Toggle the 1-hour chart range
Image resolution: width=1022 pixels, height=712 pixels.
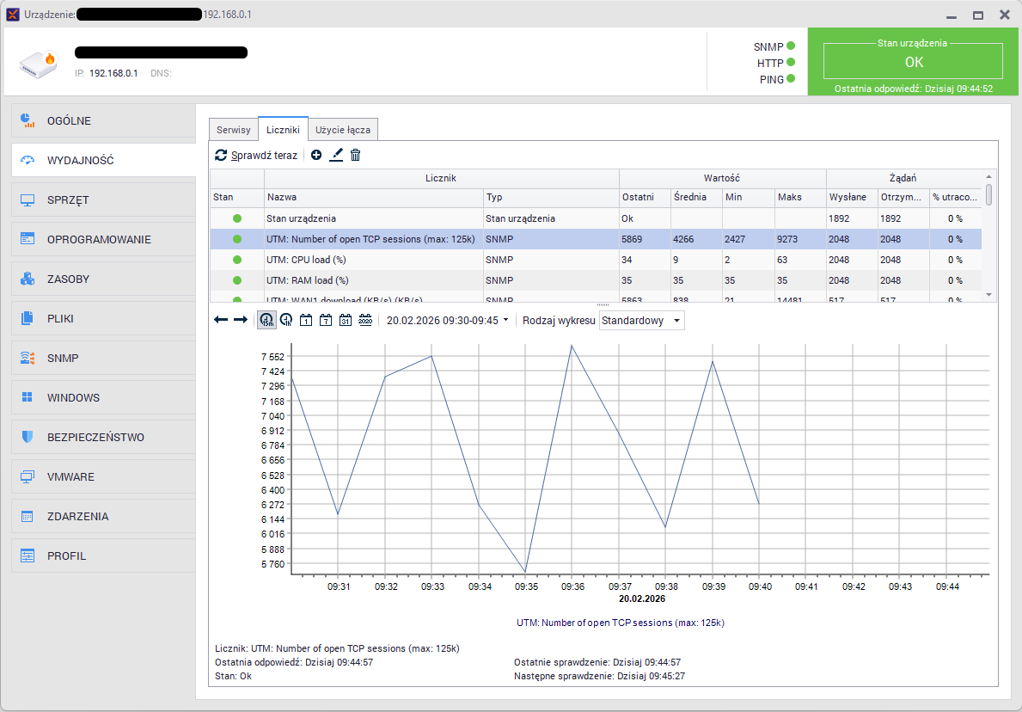(x=285, y=320)
